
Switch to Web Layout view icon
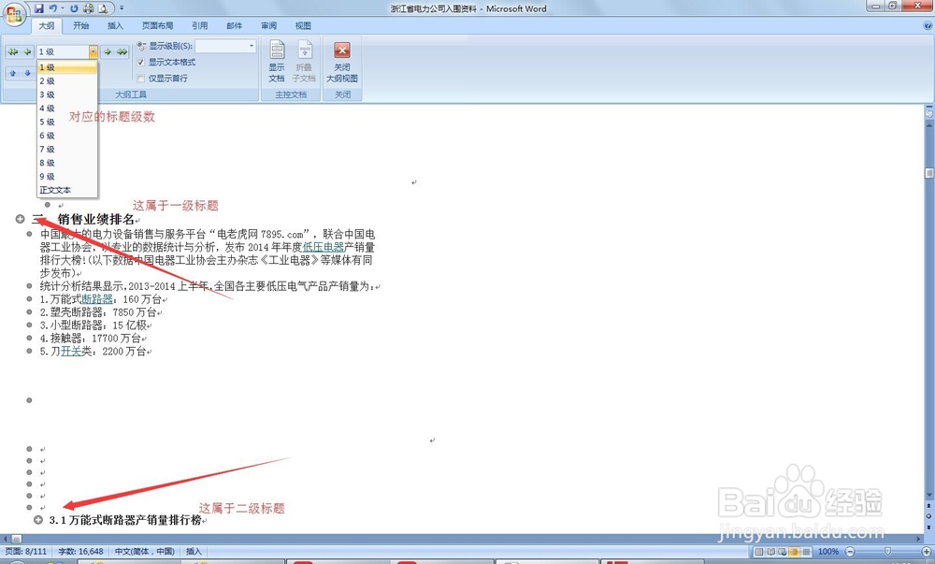(x=783, y=552)
